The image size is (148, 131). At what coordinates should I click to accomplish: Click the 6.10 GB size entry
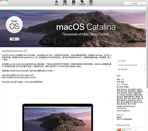pos(122,84)
